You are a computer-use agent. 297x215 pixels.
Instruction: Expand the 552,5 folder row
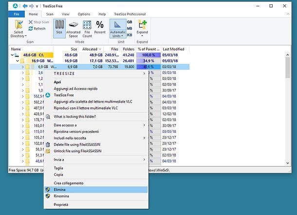click(22, 96)
